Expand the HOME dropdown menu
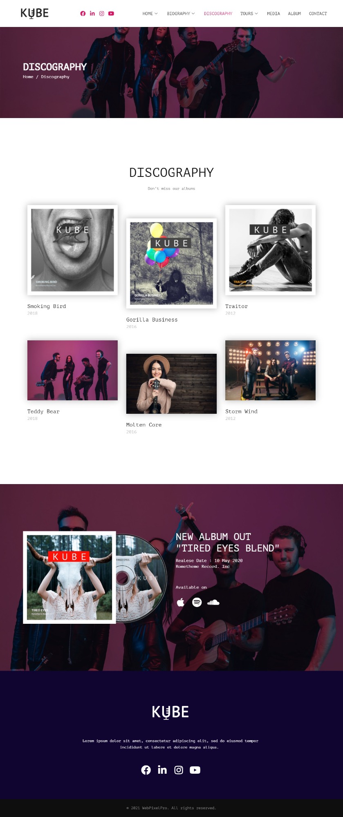Viewport: 343px width, 817px height. pos(150,13)
